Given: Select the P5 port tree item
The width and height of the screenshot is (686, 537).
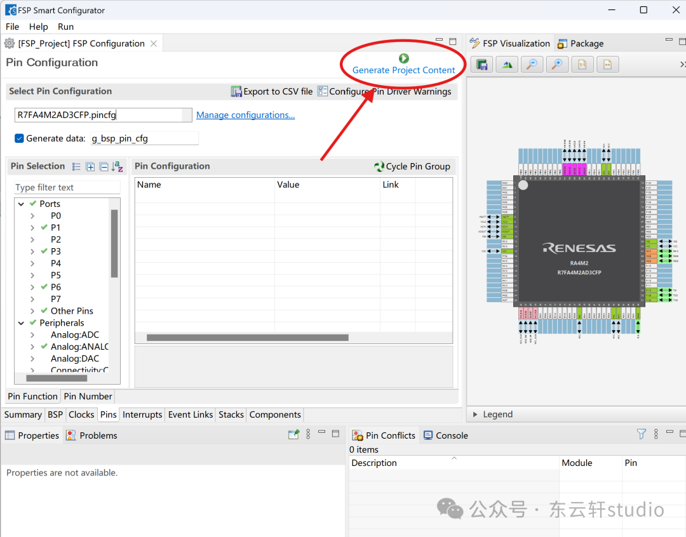Looking at the screenshot, I should [55, 275].
